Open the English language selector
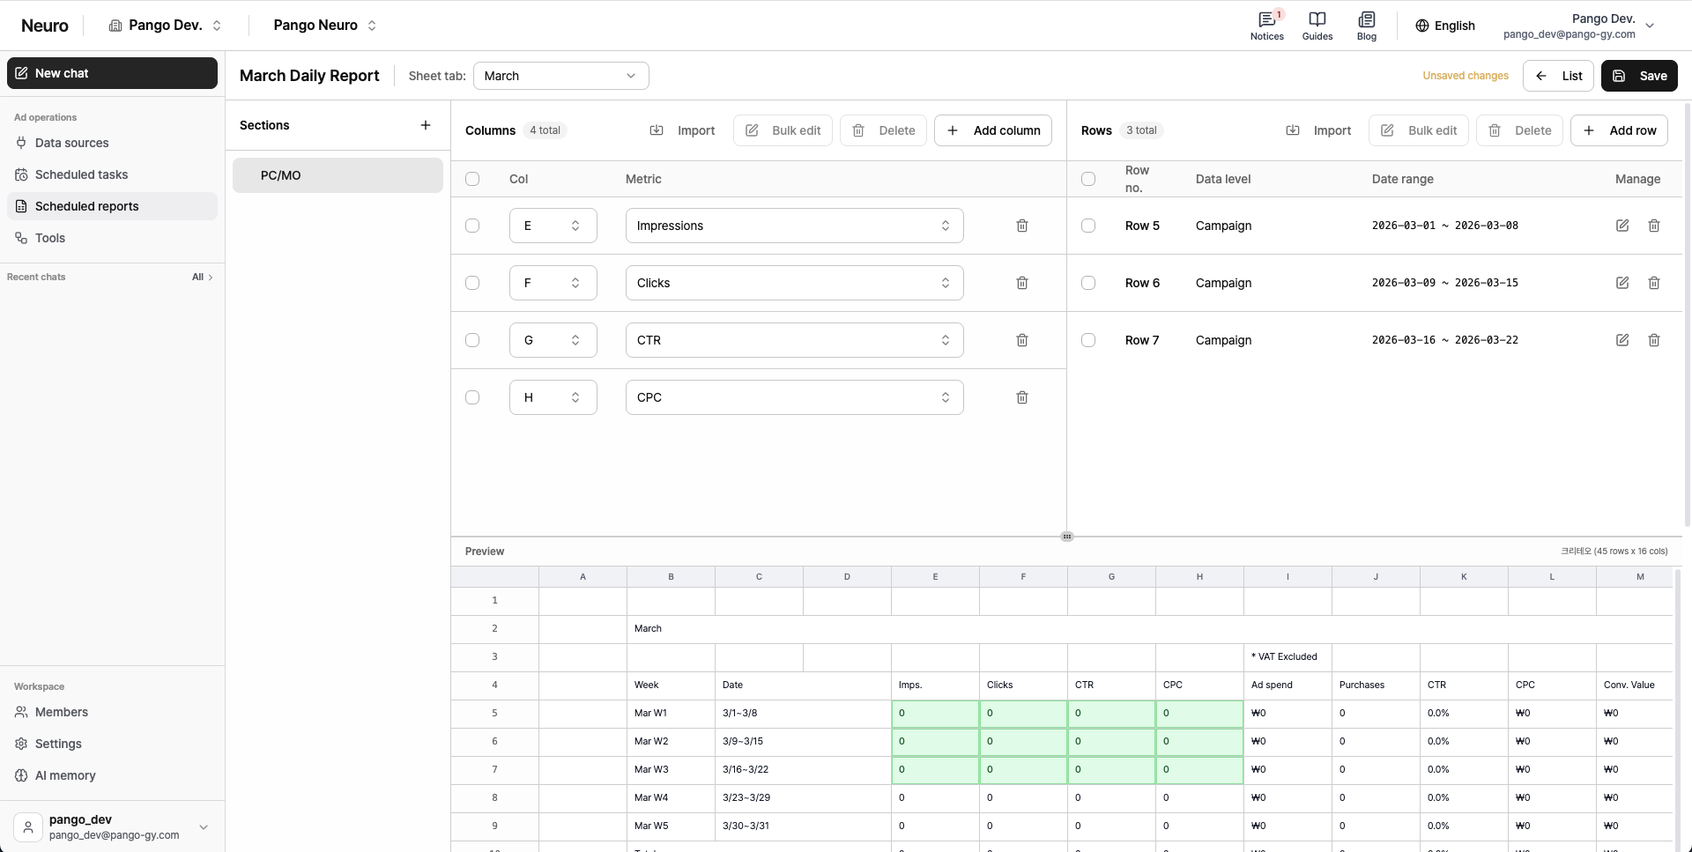Screen dimensions: 1692x852 point(1445,26)
